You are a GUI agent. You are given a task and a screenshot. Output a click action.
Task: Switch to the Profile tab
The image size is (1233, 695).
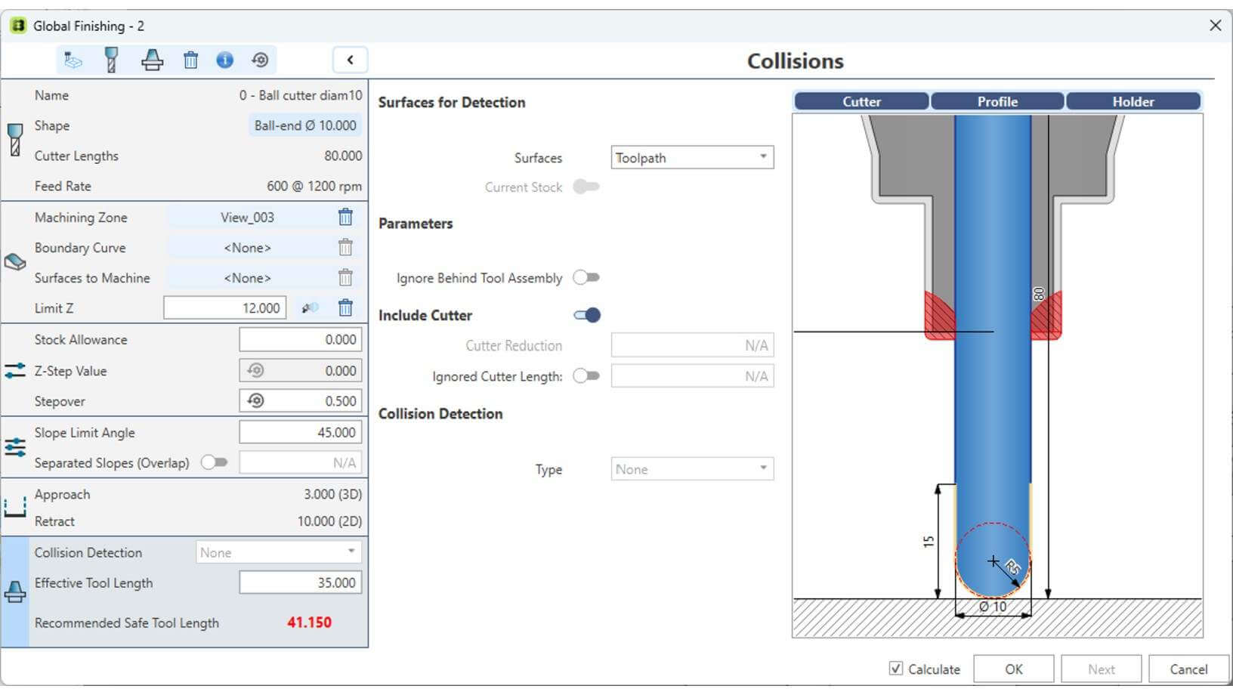[x=997, y=101]
